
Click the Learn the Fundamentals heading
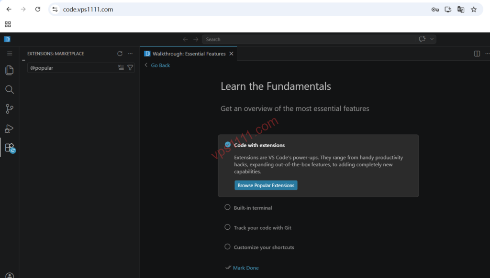coord(276,86)
